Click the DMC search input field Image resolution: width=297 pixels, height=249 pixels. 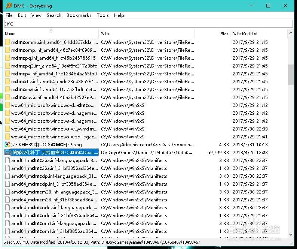point(148,24)
